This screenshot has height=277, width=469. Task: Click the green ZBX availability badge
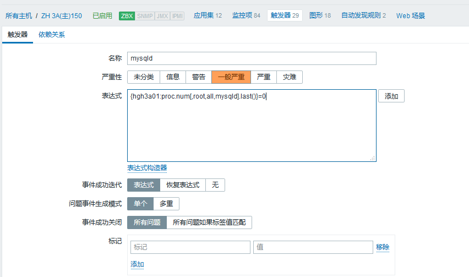(x=127, y=15)
